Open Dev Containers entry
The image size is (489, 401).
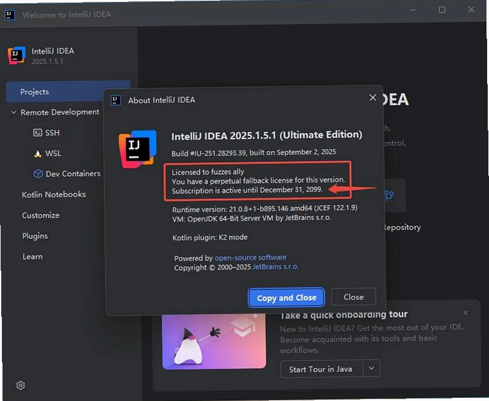point(73,174)
